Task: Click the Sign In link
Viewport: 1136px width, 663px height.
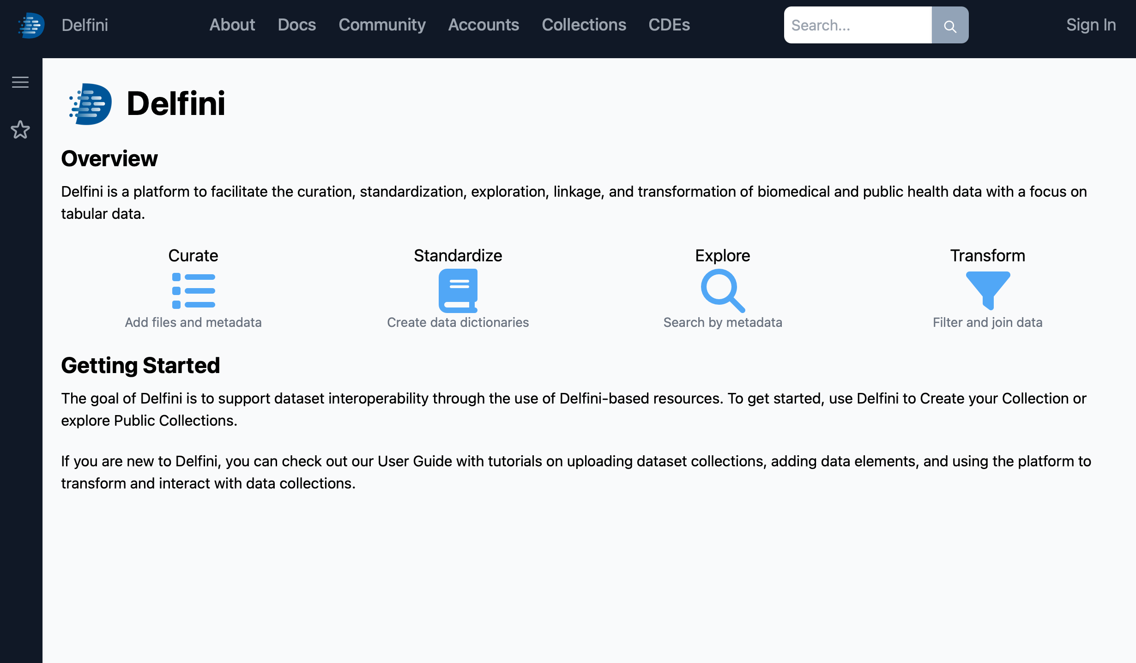Action: coord(1091,25)
